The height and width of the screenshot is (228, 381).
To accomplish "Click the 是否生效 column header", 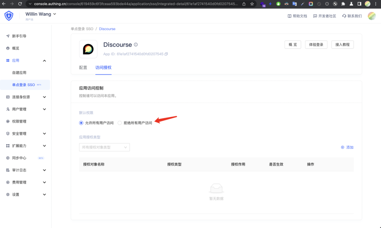I will (x=276, y=164).
